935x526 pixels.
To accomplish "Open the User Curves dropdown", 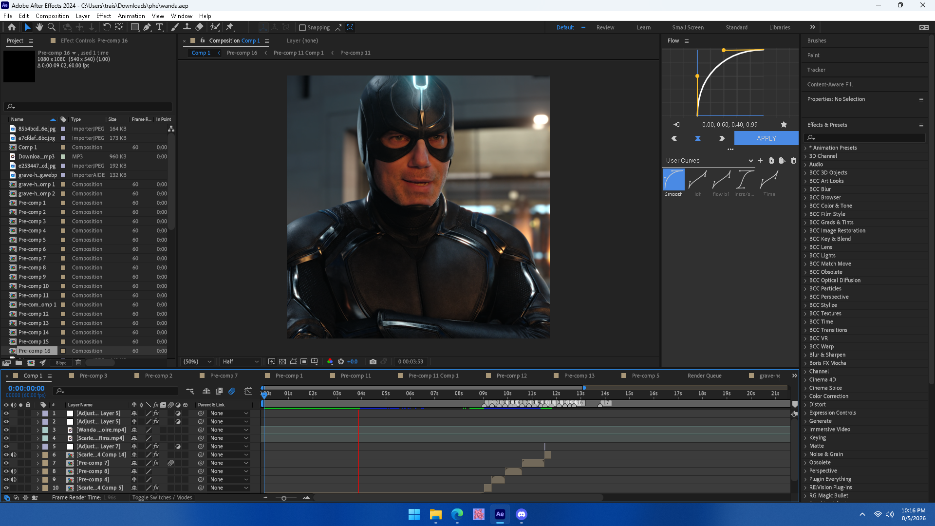I will (709, 161).
